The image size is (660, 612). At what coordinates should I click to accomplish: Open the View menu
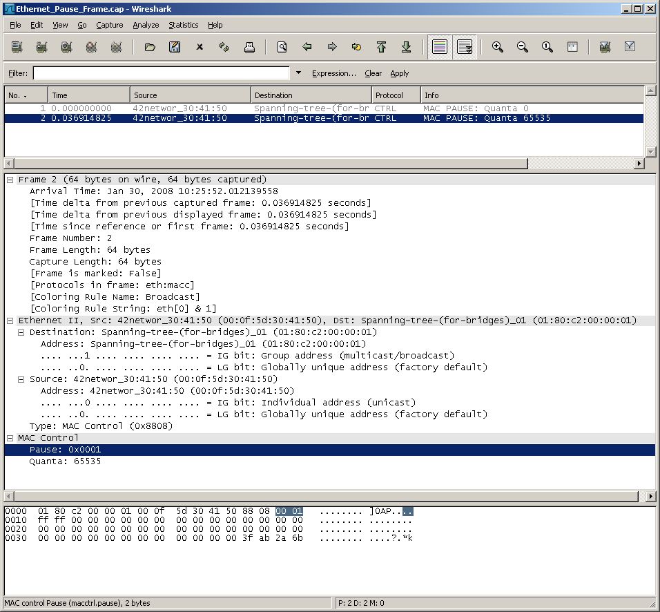pos(60,25)
